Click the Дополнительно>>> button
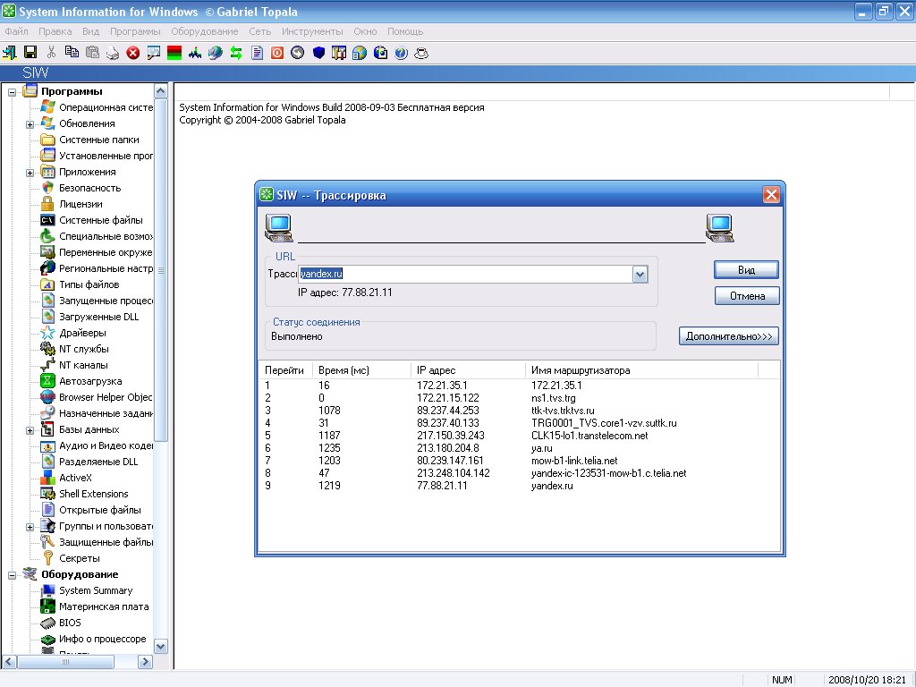The width and height of the screenshot is (916, 687). [x=728, y=336]
